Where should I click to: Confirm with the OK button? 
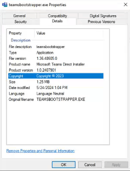64,165
